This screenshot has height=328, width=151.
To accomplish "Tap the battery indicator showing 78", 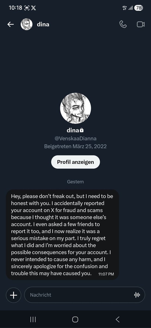I will 138,8.
